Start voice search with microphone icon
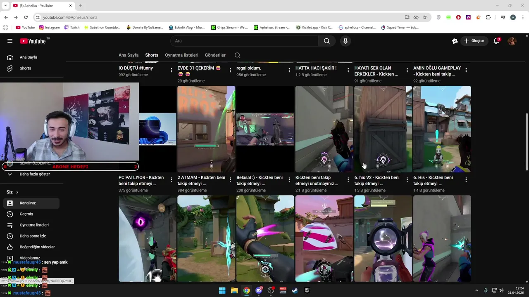The image size is (529, 297). 346,41
